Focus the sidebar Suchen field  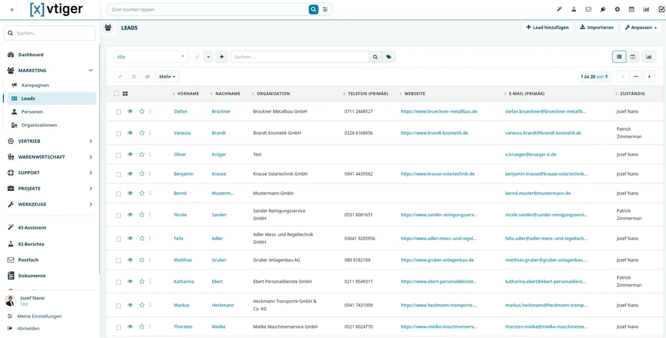(49, 33)
